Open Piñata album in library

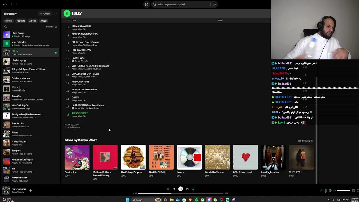pos(30,134)
